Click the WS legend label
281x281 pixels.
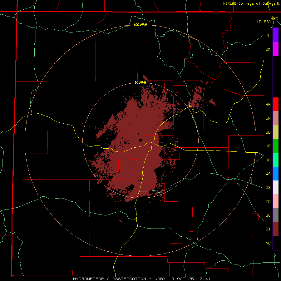[x=268, y=174]
